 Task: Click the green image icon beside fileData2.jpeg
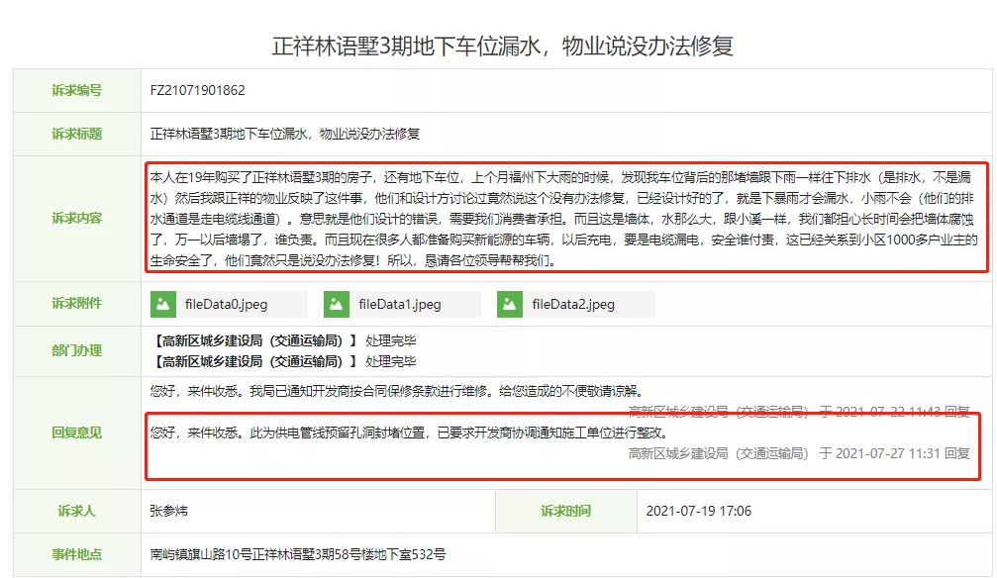(x=510, y=304)
